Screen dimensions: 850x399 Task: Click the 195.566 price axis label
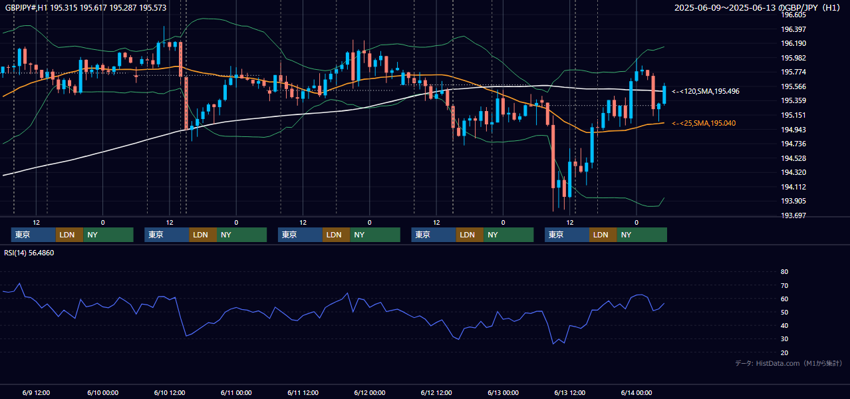tap(793, 86)
